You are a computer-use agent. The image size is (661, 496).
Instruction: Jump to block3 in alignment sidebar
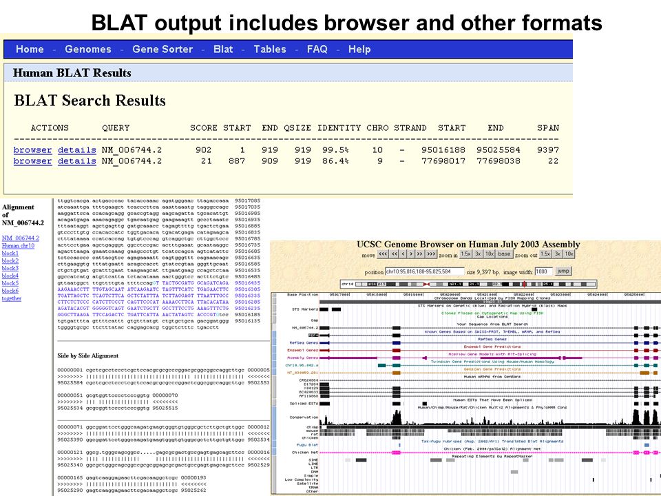(10, 268)
